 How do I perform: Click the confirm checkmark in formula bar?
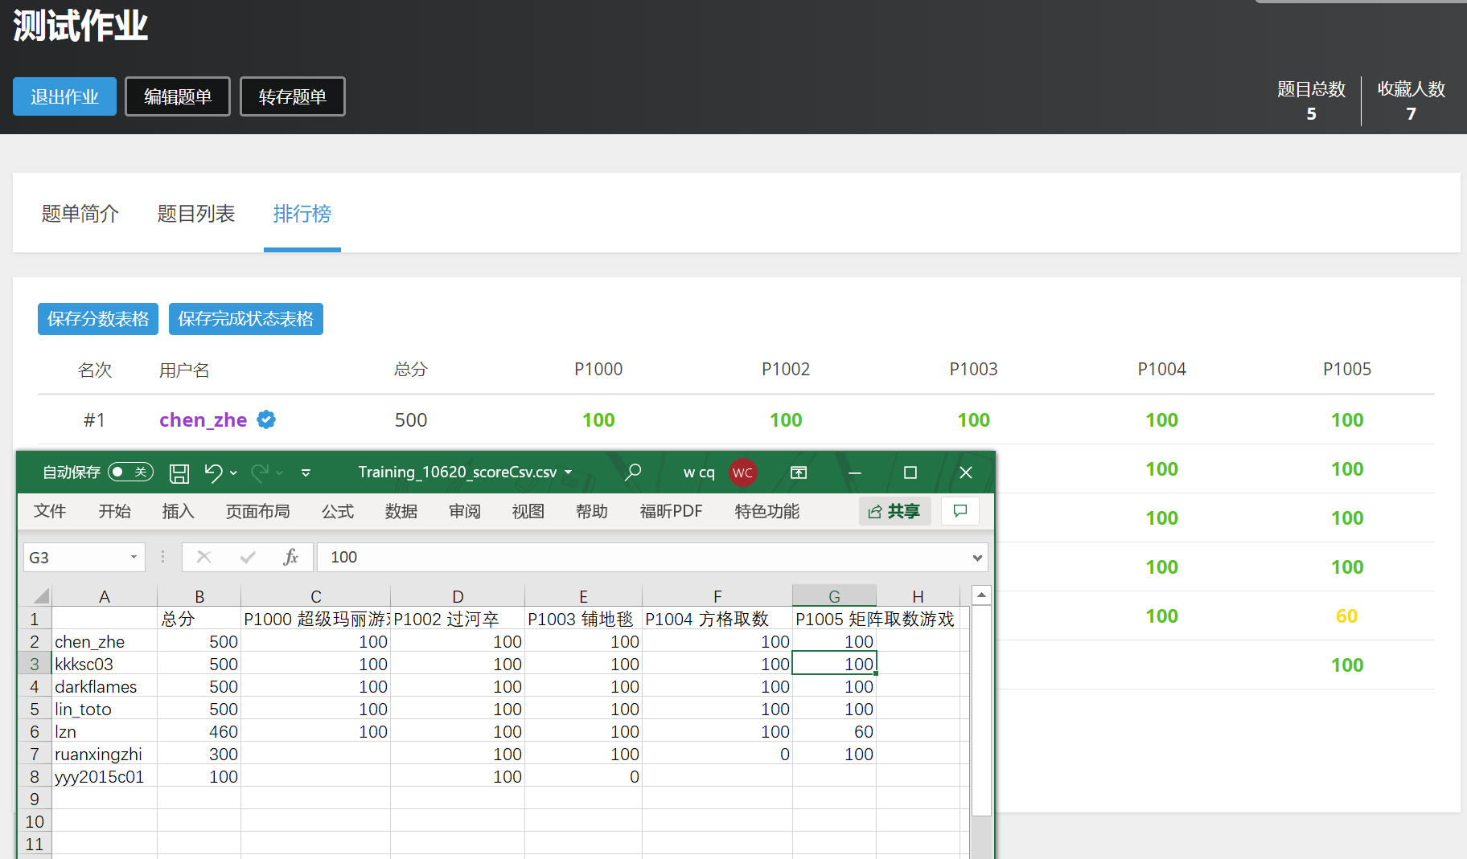[248, 557]
